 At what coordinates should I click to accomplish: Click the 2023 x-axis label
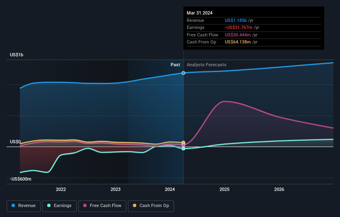click(x=116, y=190)
